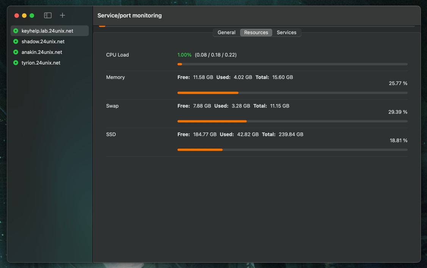Image resolution: width=427 pixels, height=268 pixels.
Task: Click green status icon beside tyrion.24unix.net
Action: [x=16, y=63]
